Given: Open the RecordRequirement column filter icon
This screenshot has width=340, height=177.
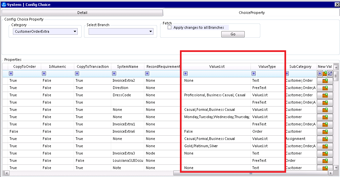Looking at the screenshot, I should tap(147, 73).
